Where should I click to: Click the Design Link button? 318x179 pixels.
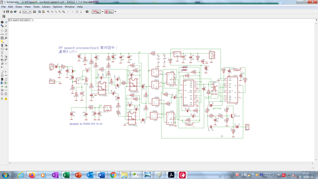pos(96,11)
